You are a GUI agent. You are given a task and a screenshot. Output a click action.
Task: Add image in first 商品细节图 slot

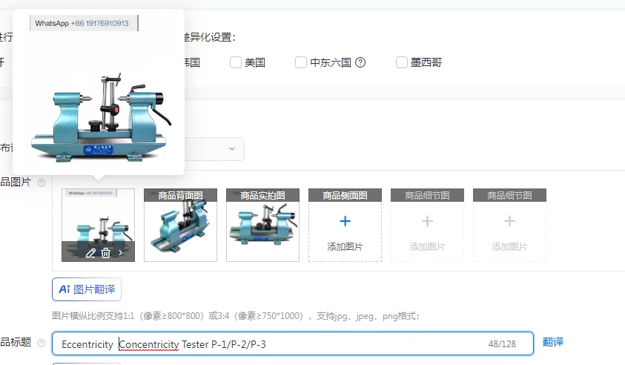point(427,225)
